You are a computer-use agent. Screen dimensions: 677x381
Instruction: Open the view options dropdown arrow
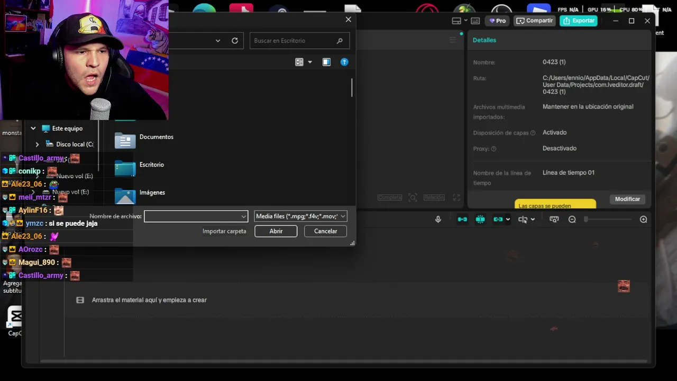(x=310, y=62)
